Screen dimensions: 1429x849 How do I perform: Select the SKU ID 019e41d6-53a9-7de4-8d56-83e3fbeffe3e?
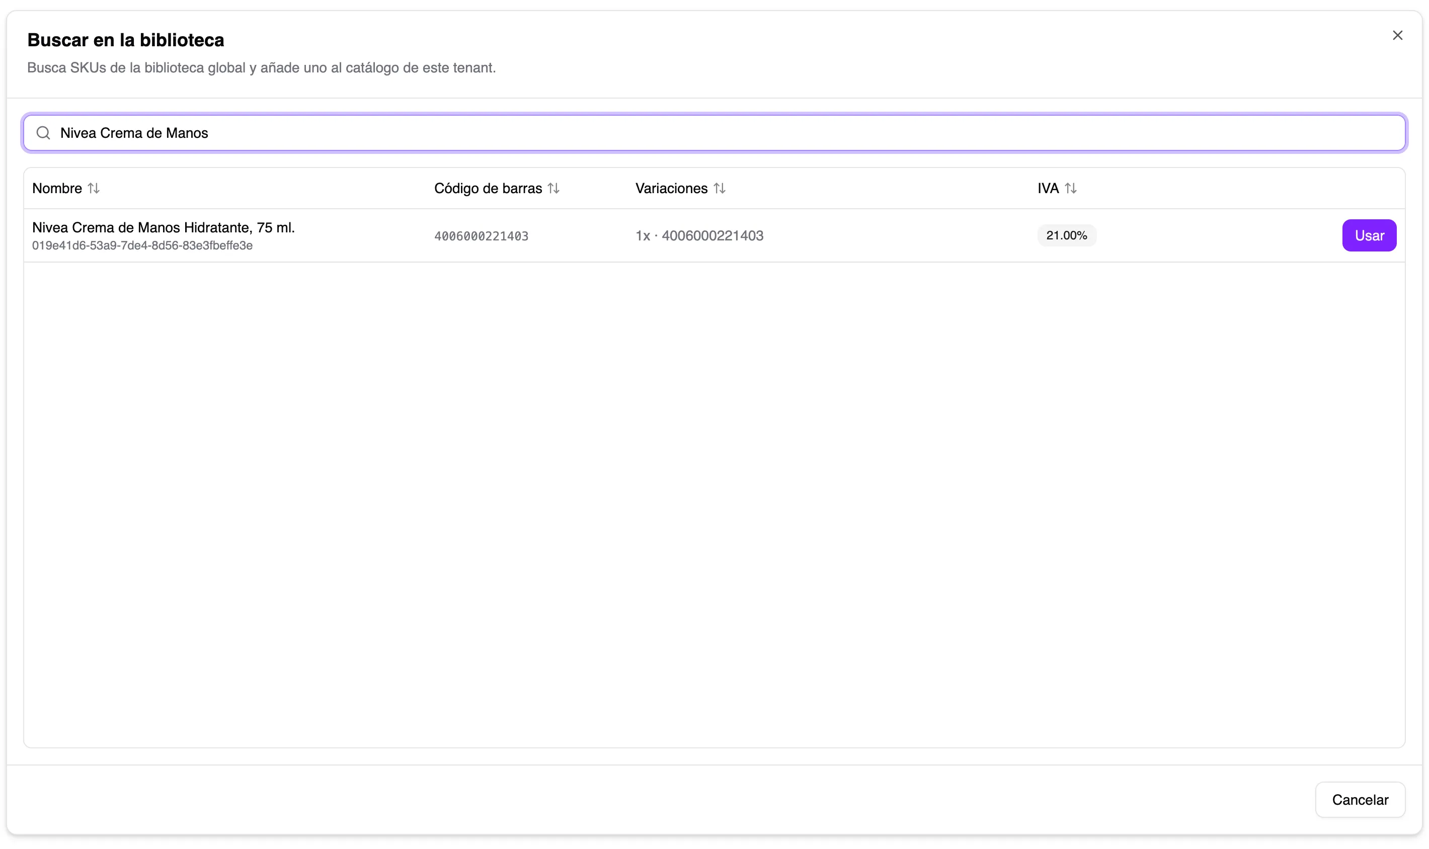point(142,245)
